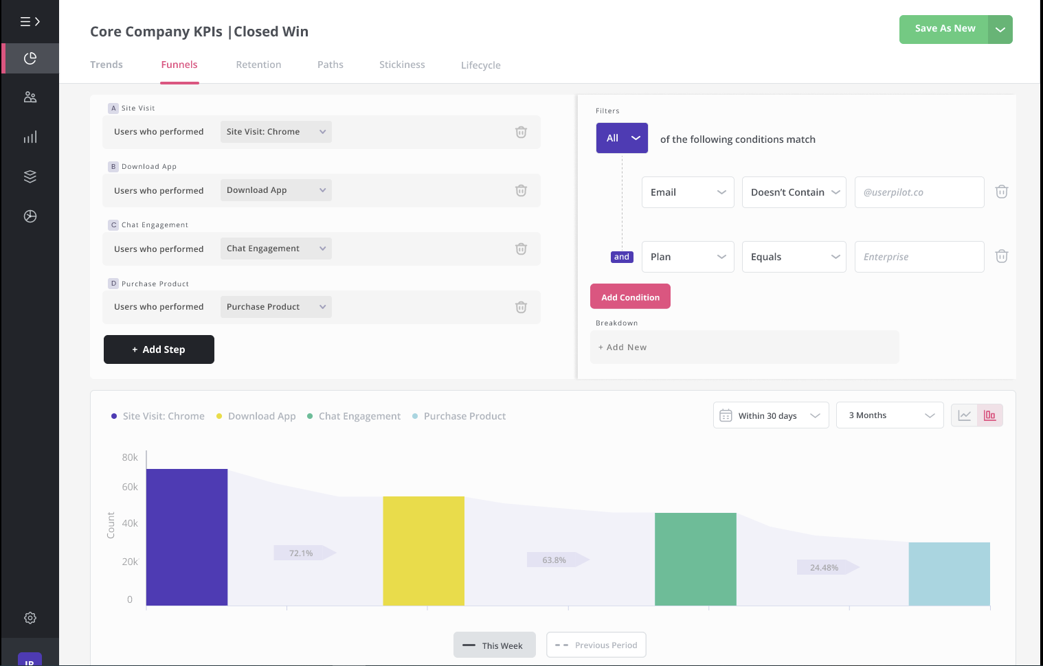Click the calendar icon next to Within 30 days
Image resolution: width=1043 pixels, height=666 pixels.
726,415
